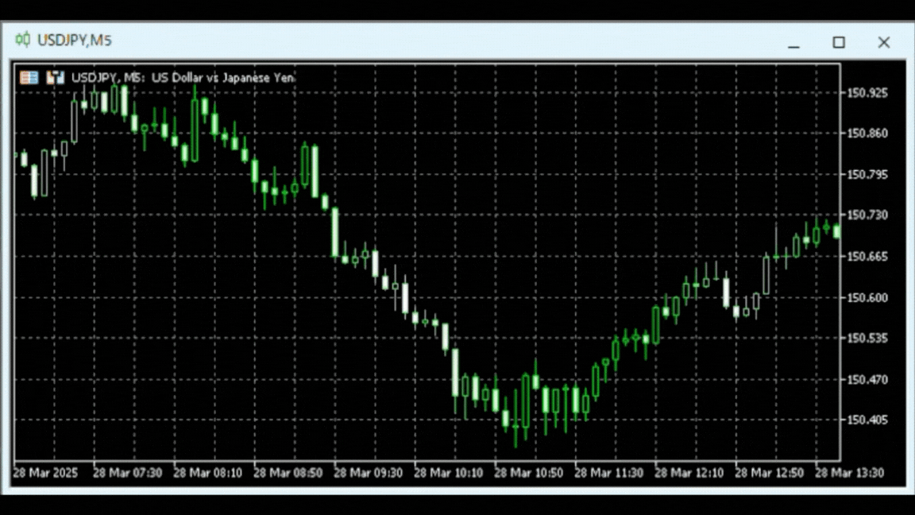Viewport: 915px width, 515px height.
Task: Click the 150.535 price label
Action: pos(867,338)
